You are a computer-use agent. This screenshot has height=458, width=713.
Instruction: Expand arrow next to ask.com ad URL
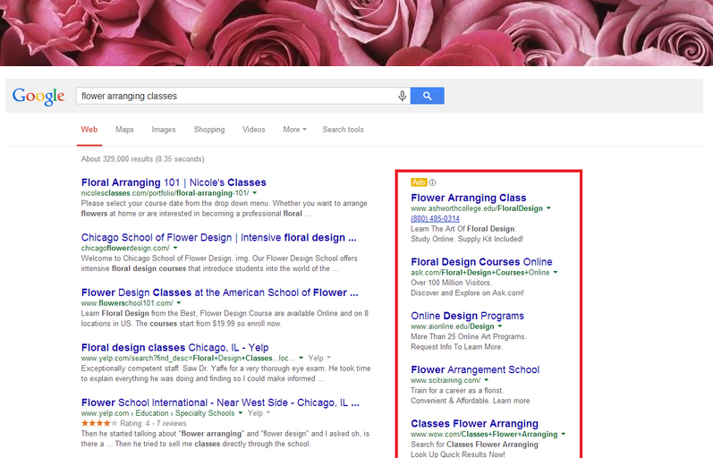pos(556,273)
